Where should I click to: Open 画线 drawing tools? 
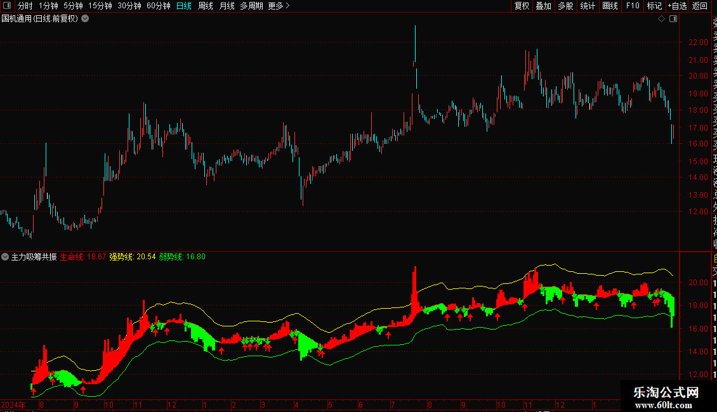tap(610, 6)
